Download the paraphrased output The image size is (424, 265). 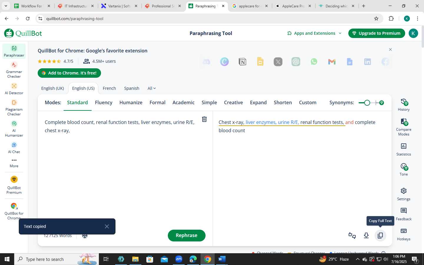click(366, 236)
